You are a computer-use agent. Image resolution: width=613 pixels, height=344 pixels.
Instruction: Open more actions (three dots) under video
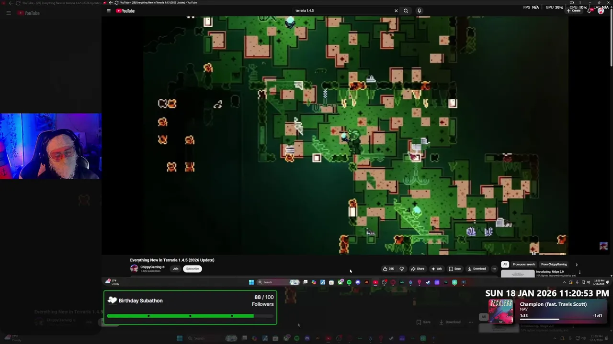[x=494, y=269]
